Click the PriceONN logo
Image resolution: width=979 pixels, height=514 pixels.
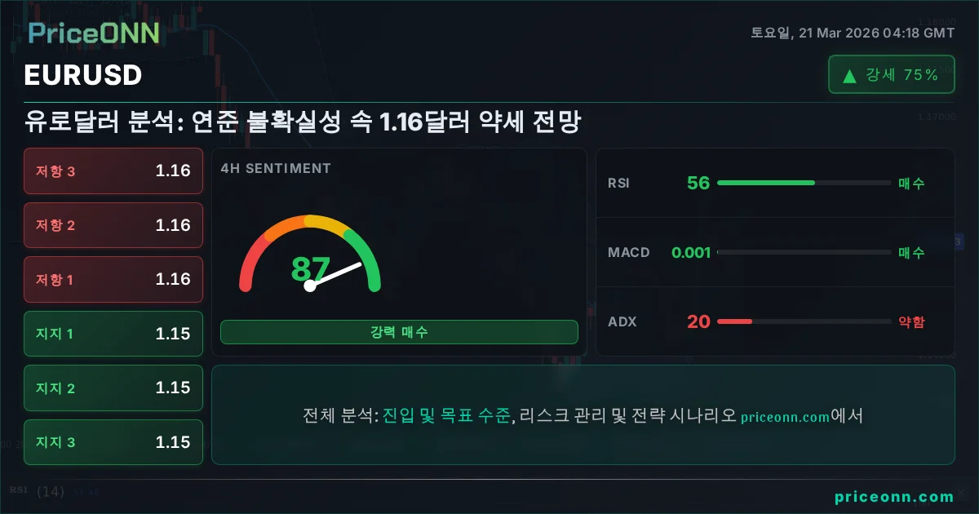point(93,33)
